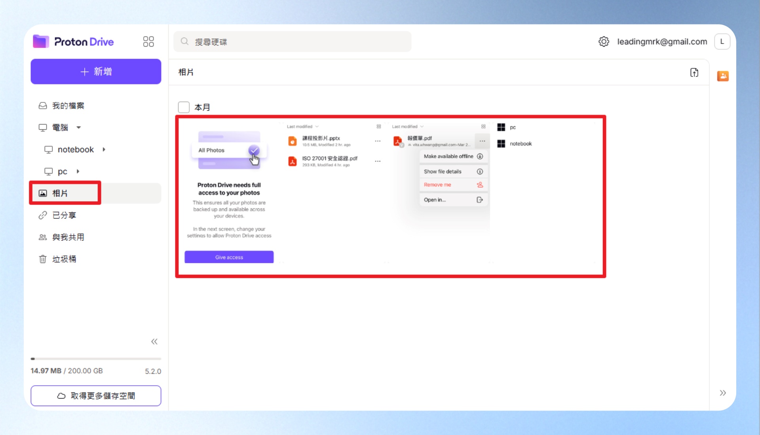Select the 電腦 sidebar entry
The width and height of the screenshot is (760, 435).
(60, 127)
